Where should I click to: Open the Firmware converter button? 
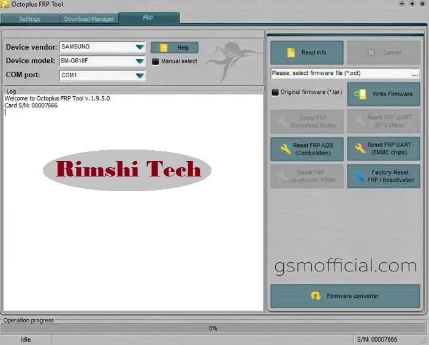[x=345, y=296]
